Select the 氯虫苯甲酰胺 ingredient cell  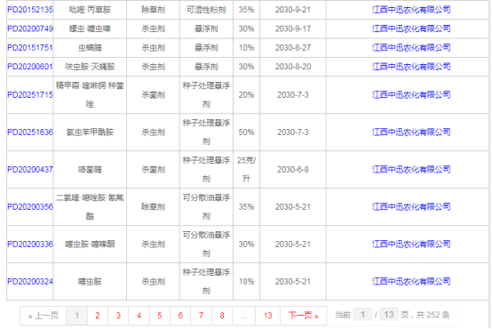[90, 132]
